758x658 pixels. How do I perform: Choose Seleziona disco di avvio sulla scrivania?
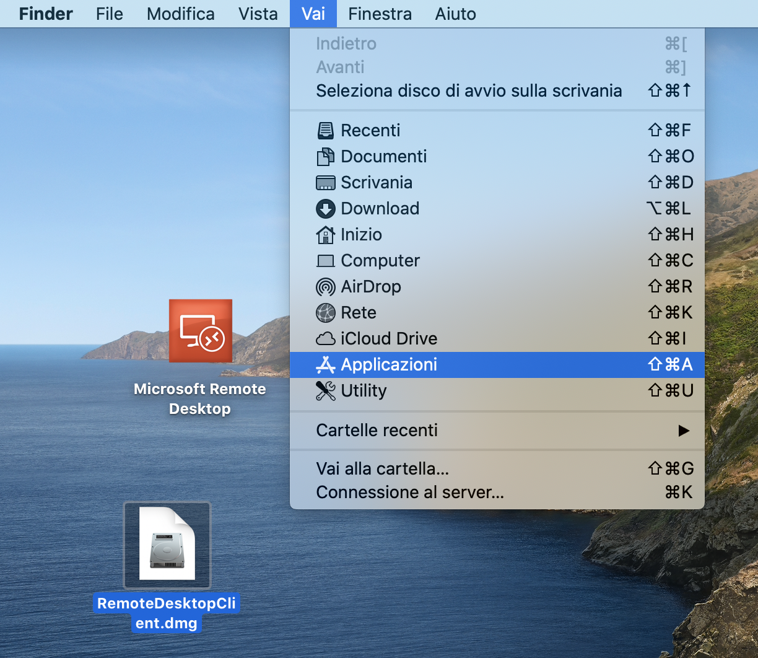point(468,91)
